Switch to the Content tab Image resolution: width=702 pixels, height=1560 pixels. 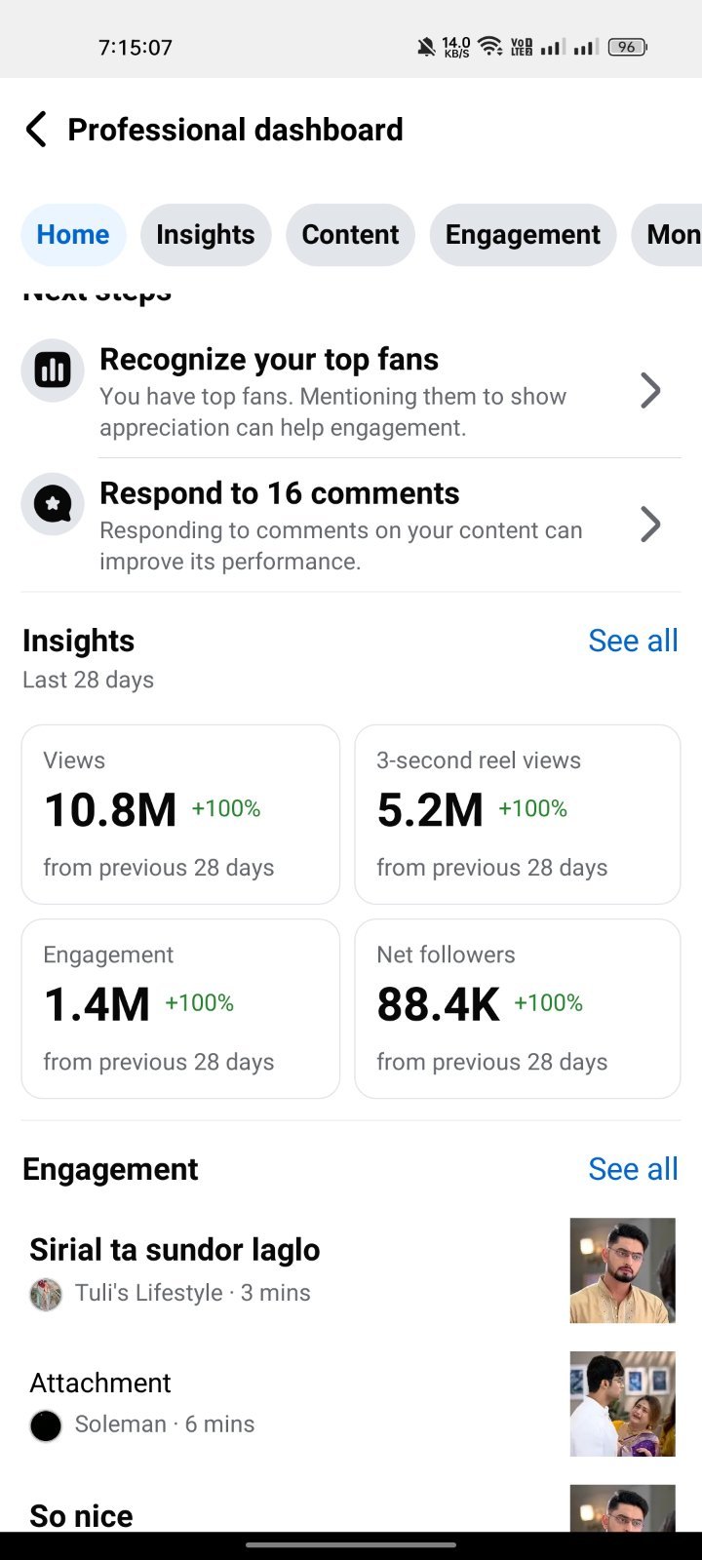point(350,235)
